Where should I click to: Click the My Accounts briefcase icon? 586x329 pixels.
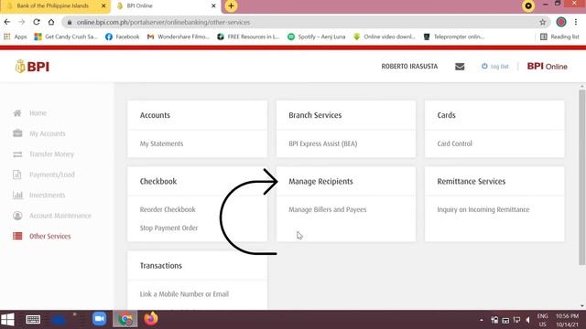click(x=17, y=133)
